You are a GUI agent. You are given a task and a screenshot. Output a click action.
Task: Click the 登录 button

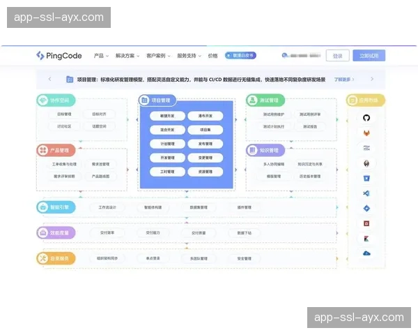click(337, 56)
